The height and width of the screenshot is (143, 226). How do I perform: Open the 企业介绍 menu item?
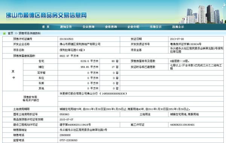[x=133, y=27]
